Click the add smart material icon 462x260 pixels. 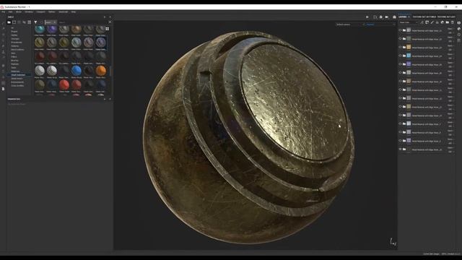(x=443, y=22)
